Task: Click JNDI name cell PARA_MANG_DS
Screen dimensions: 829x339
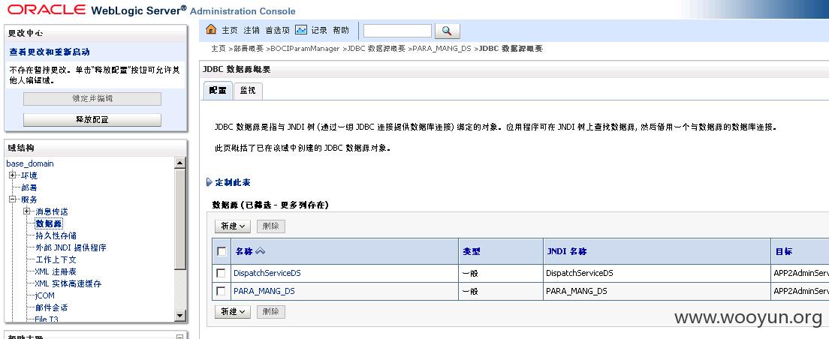Action: (577, 292)
